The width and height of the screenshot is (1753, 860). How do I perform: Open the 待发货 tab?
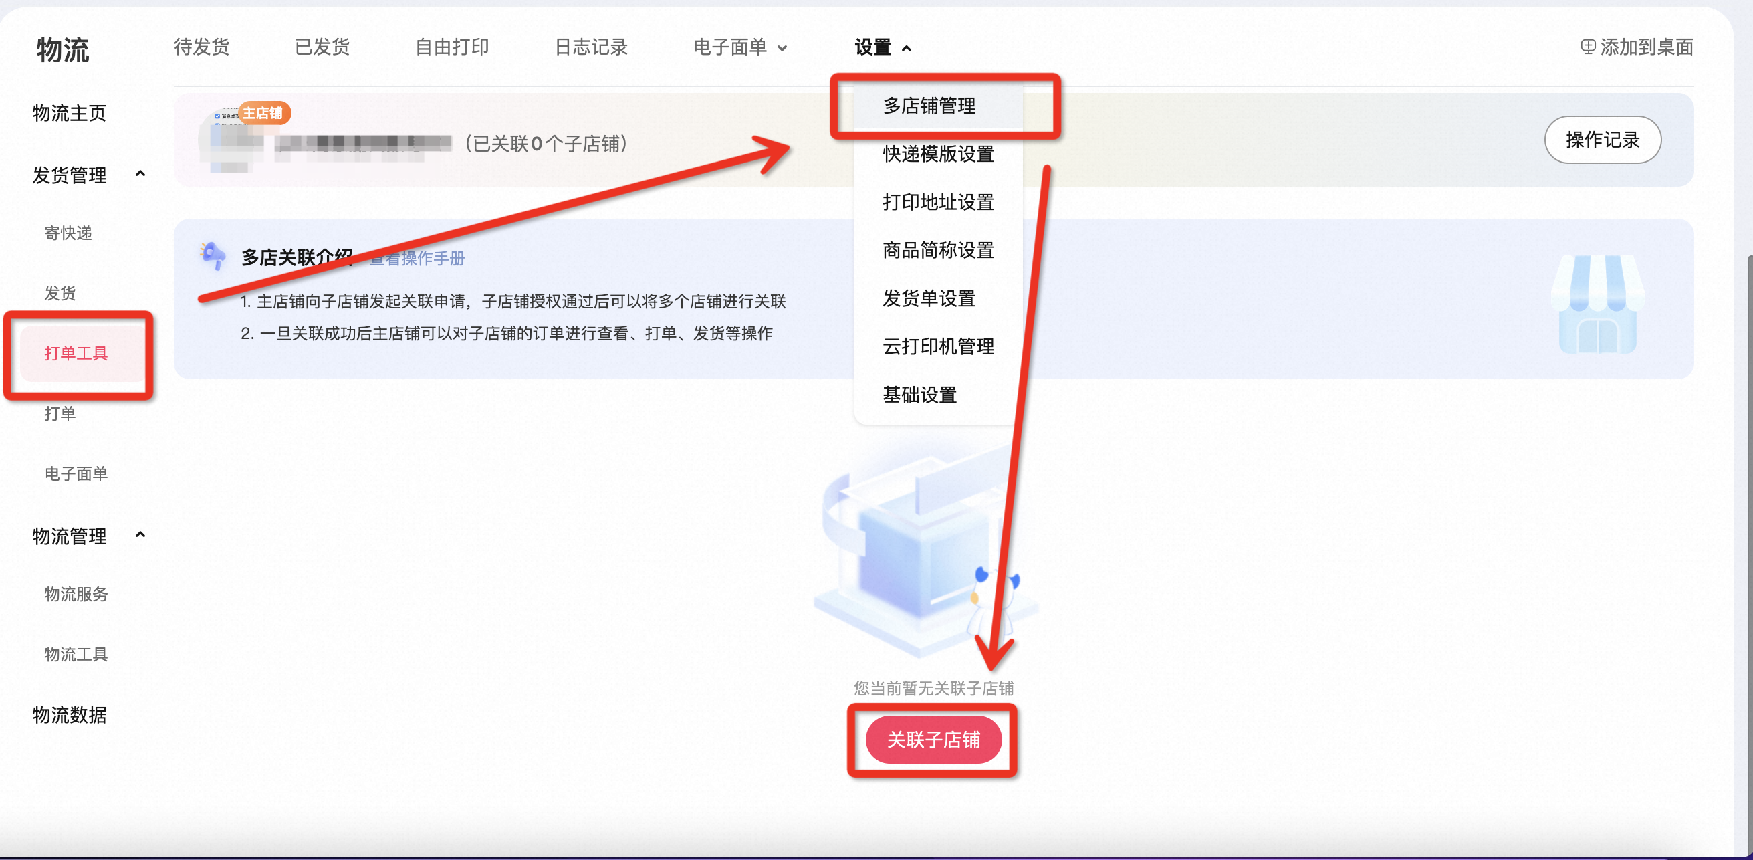[x=201, y=47]
